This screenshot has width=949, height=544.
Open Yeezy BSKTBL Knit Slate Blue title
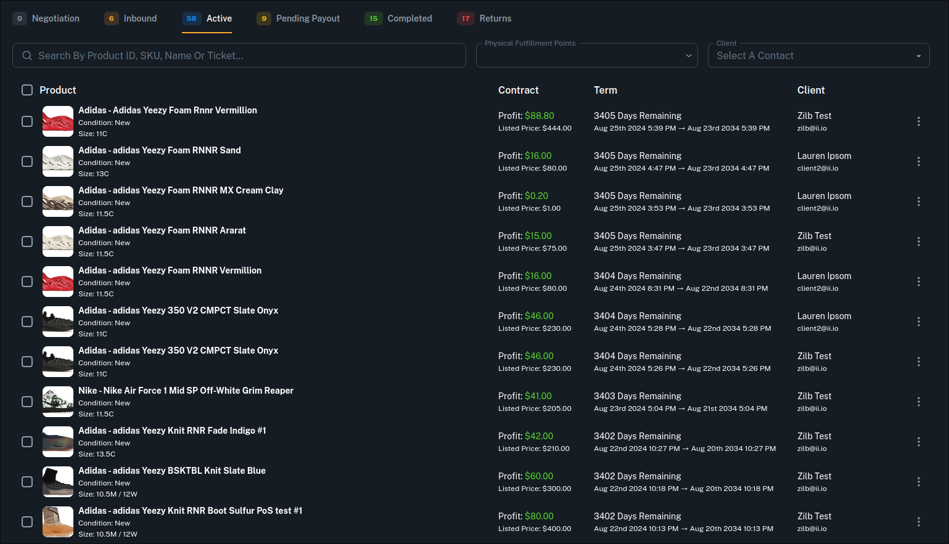pos(172,471)
